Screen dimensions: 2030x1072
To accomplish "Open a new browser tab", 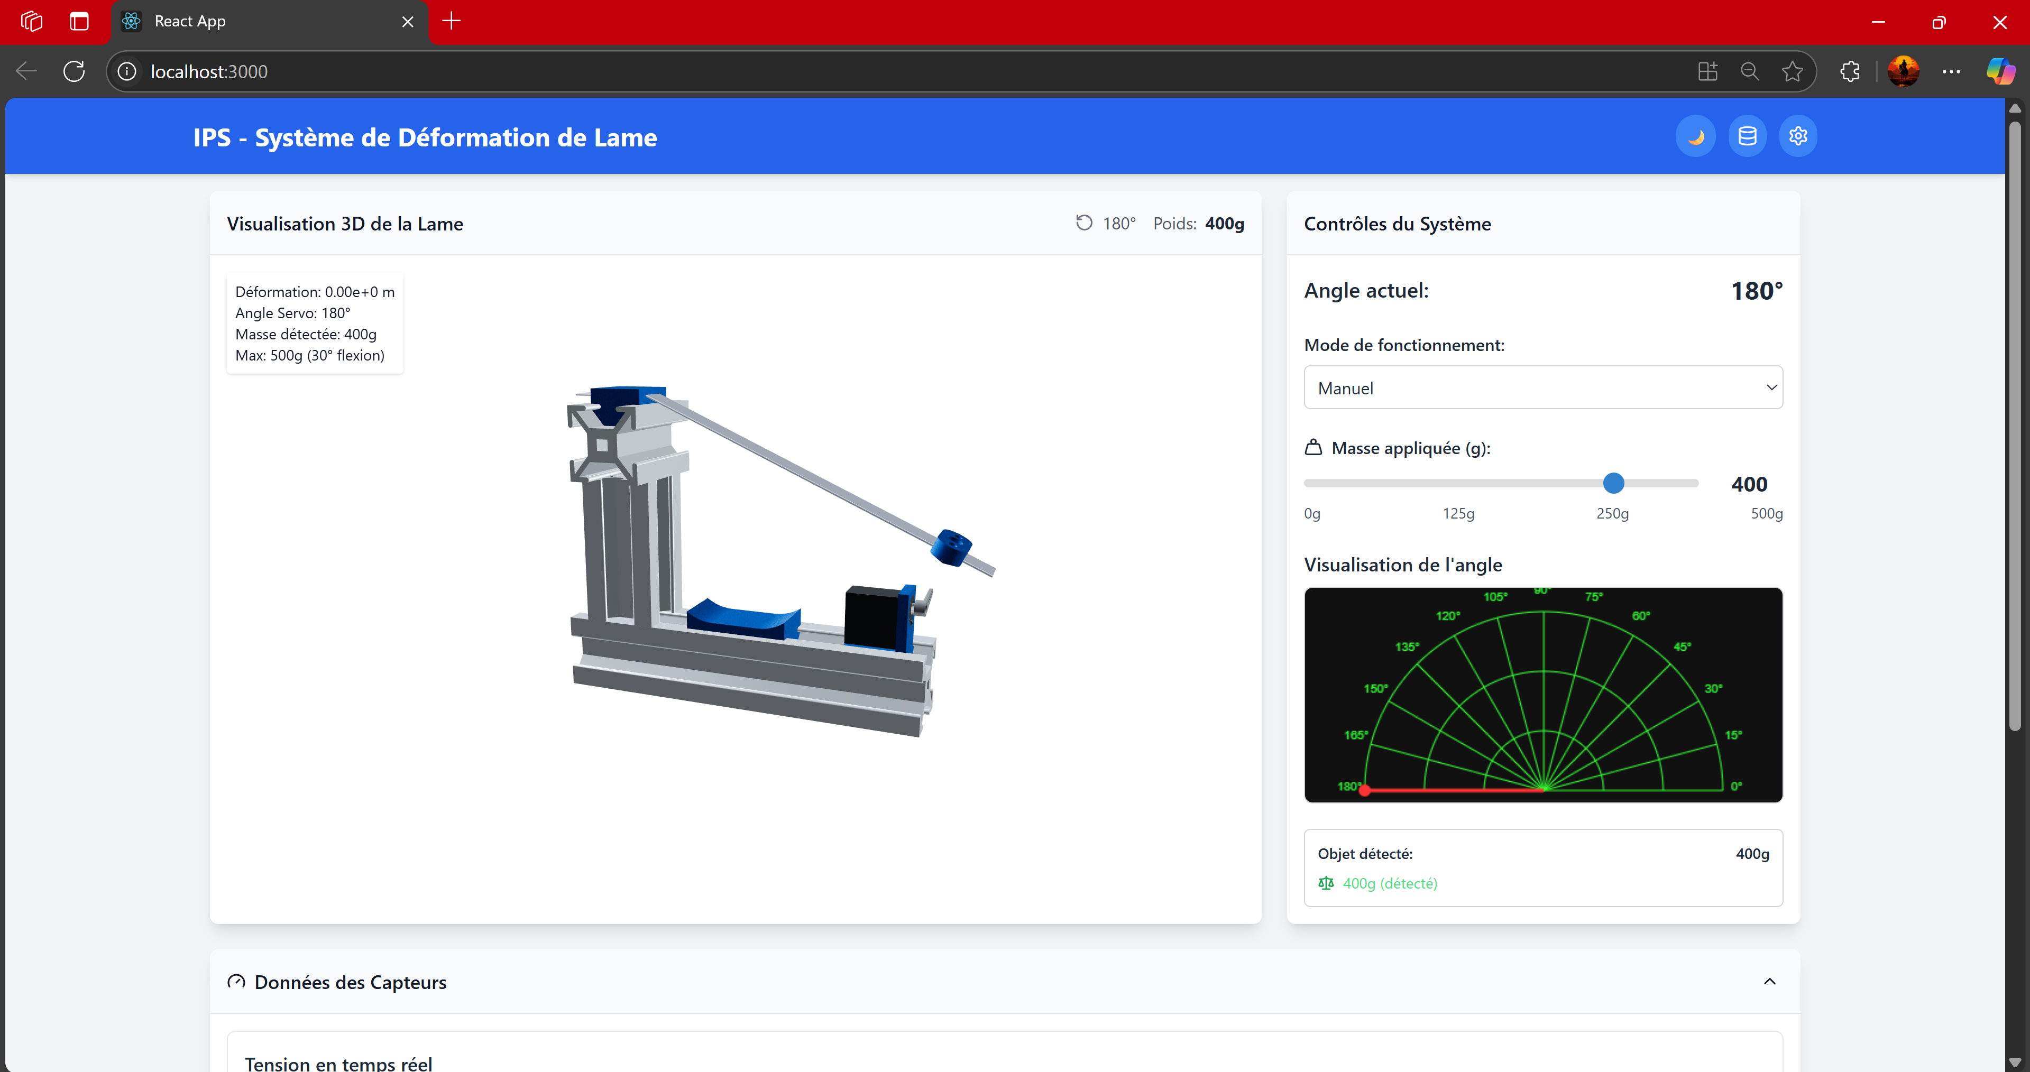I will pos(452,21).
